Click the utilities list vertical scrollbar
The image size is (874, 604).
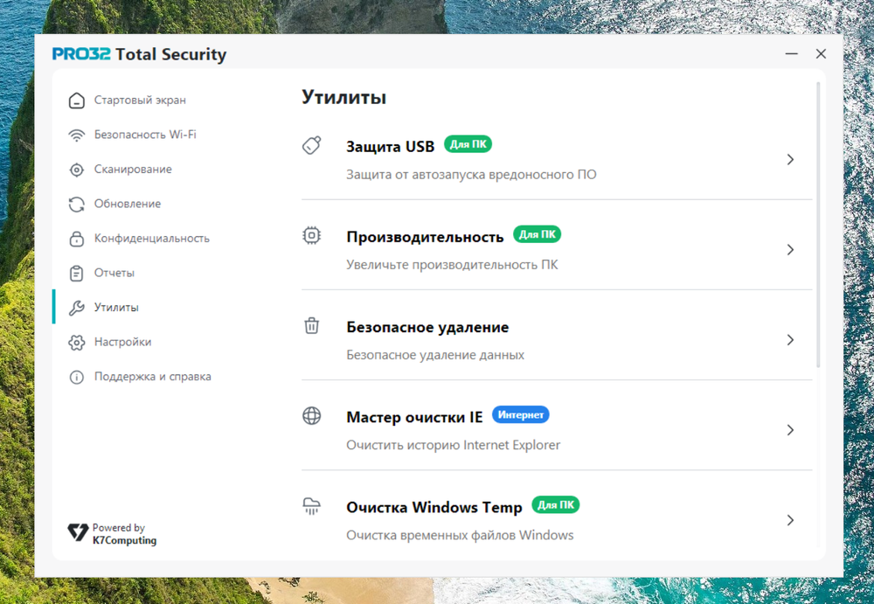(x=818, y=226)
